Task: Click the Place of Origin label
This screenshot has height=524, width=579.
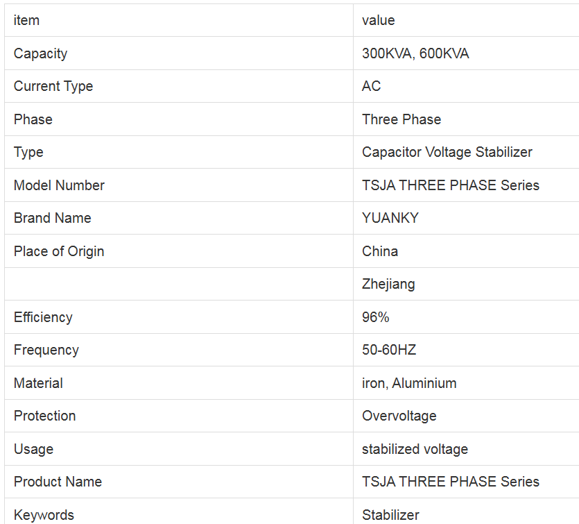Action: (x=59, y=251)
